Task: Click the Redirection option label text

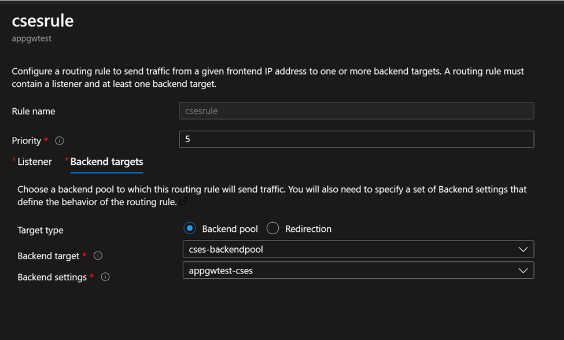Action: 308,229
